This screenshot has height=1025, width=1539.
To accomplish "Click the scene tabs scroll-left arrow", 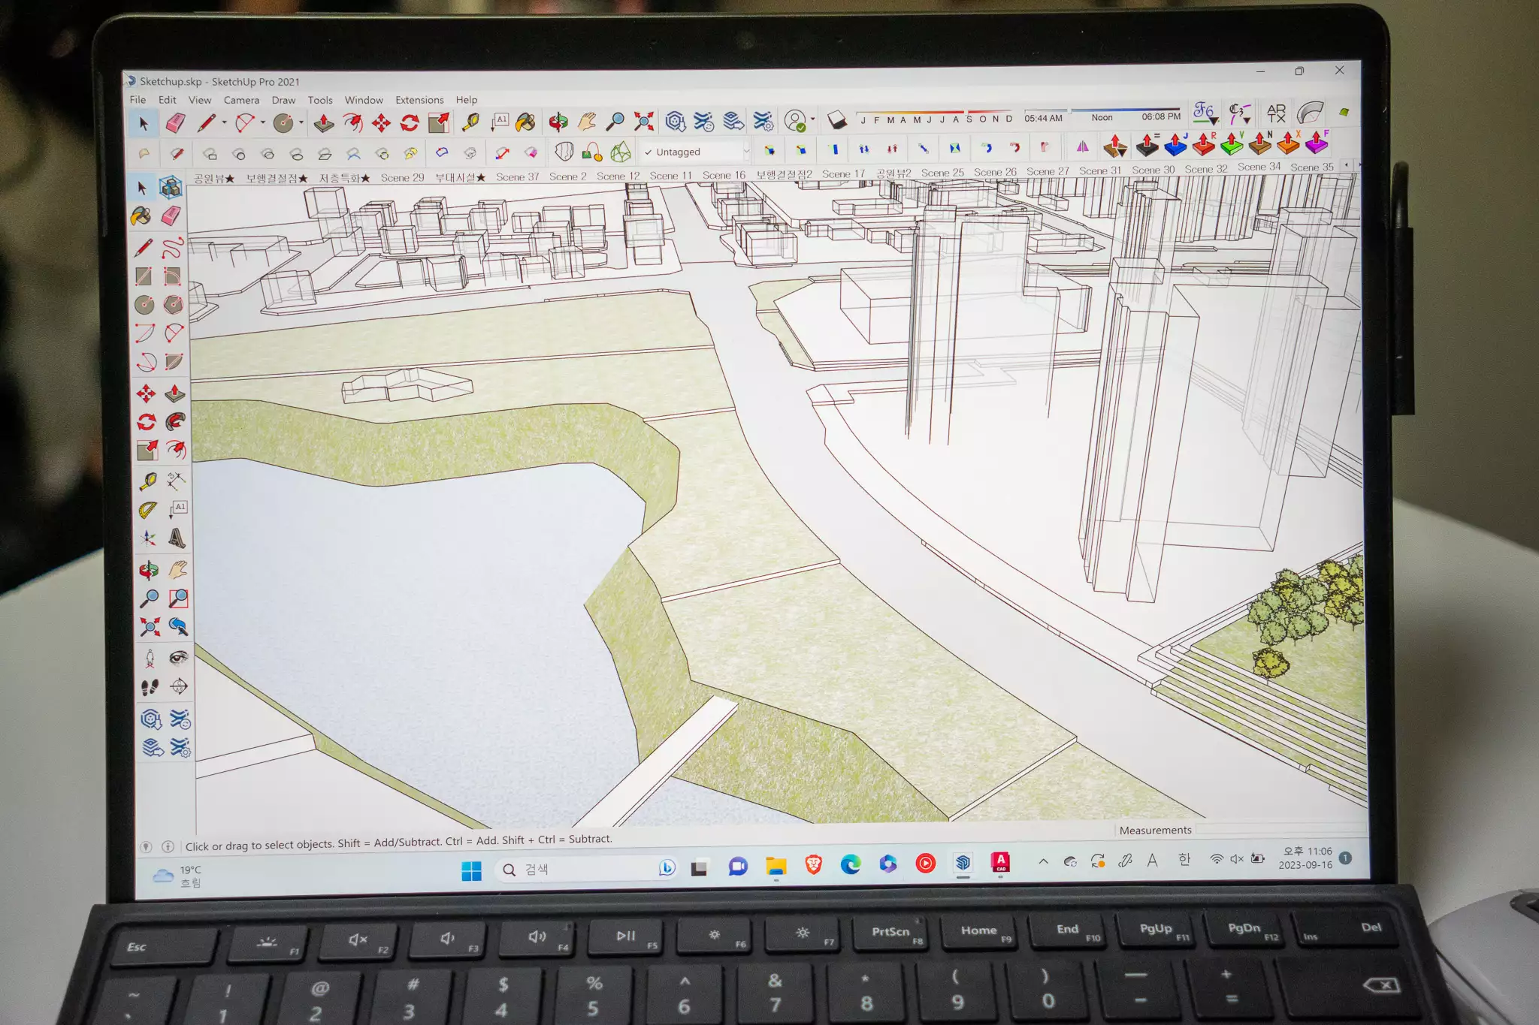I will pyautogui.click(x=1346, y=164).
